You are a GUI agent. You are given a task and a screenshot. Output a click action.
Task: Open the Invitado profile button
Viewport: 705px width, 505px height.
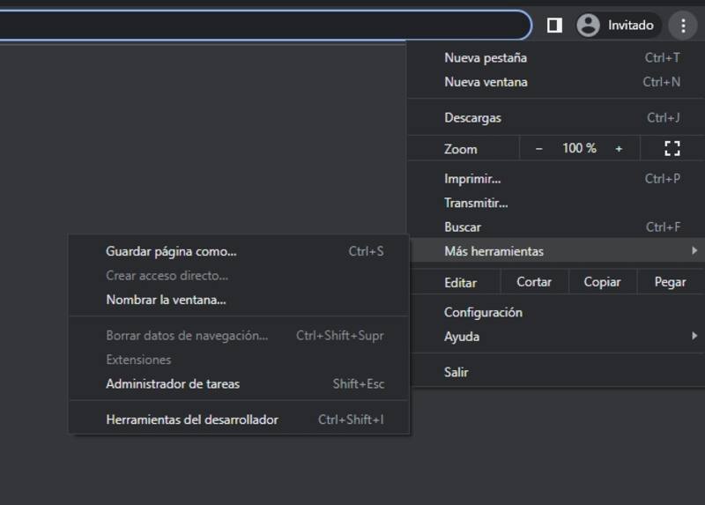click(618, 26)
